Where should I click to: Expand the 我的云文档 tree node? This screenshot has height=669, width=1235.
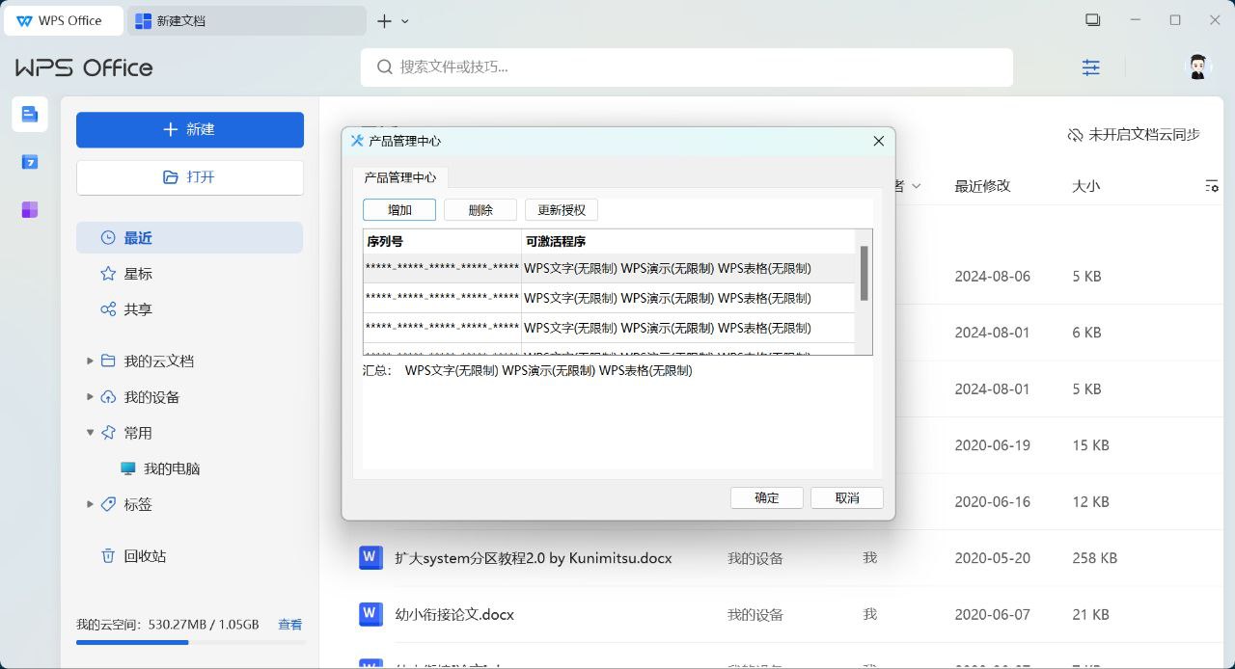[91, 361]
